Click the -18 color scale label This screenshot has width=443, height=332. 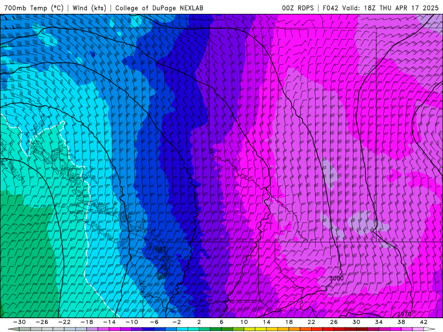(x=87, y=322)
